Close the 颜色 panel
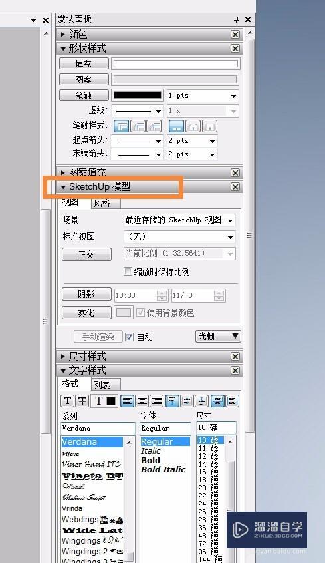Image resolution: width=325 pixels, height=563 pixels. (x=235, y=35)
